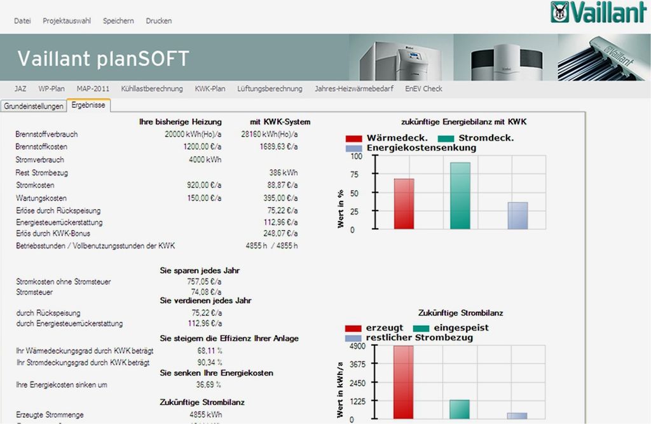Go to the WP-Plan module
651x424 pixels.
click(x=51, y=89)
